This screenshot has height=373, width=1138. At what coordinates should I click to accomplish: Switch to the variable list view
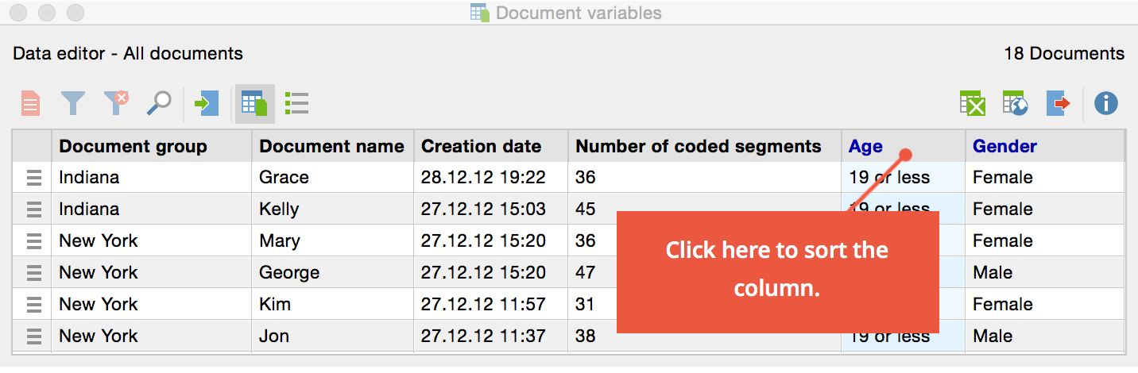(x=296, y=103)
